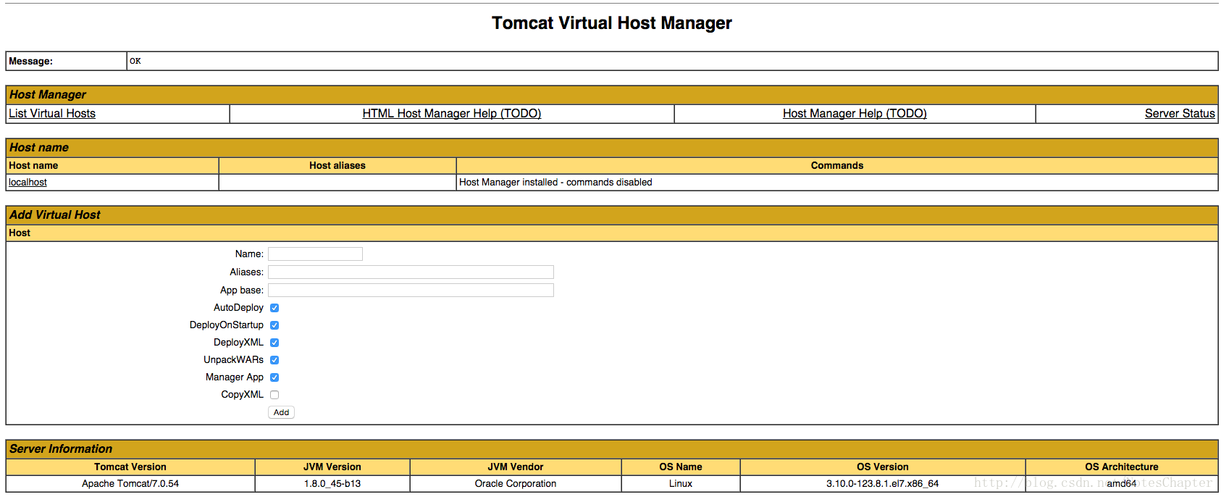Click the Add Virtual Host section heading
This screenshot has width=1221, height=497.
coord(55,215)
